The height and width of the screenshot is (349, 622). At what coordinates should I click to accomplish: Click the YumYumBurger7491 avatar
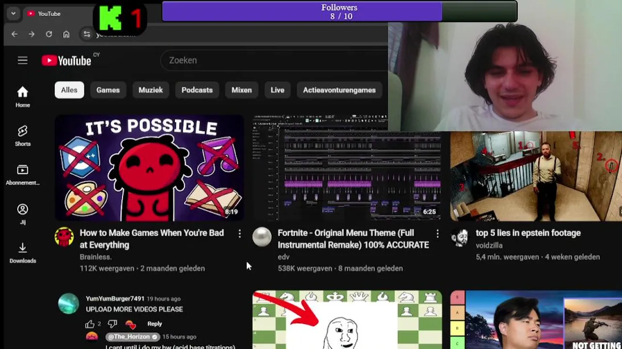click(68, 303)
